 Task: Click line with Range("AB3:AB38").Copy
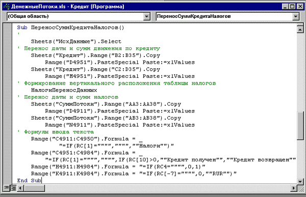point(106,118)
